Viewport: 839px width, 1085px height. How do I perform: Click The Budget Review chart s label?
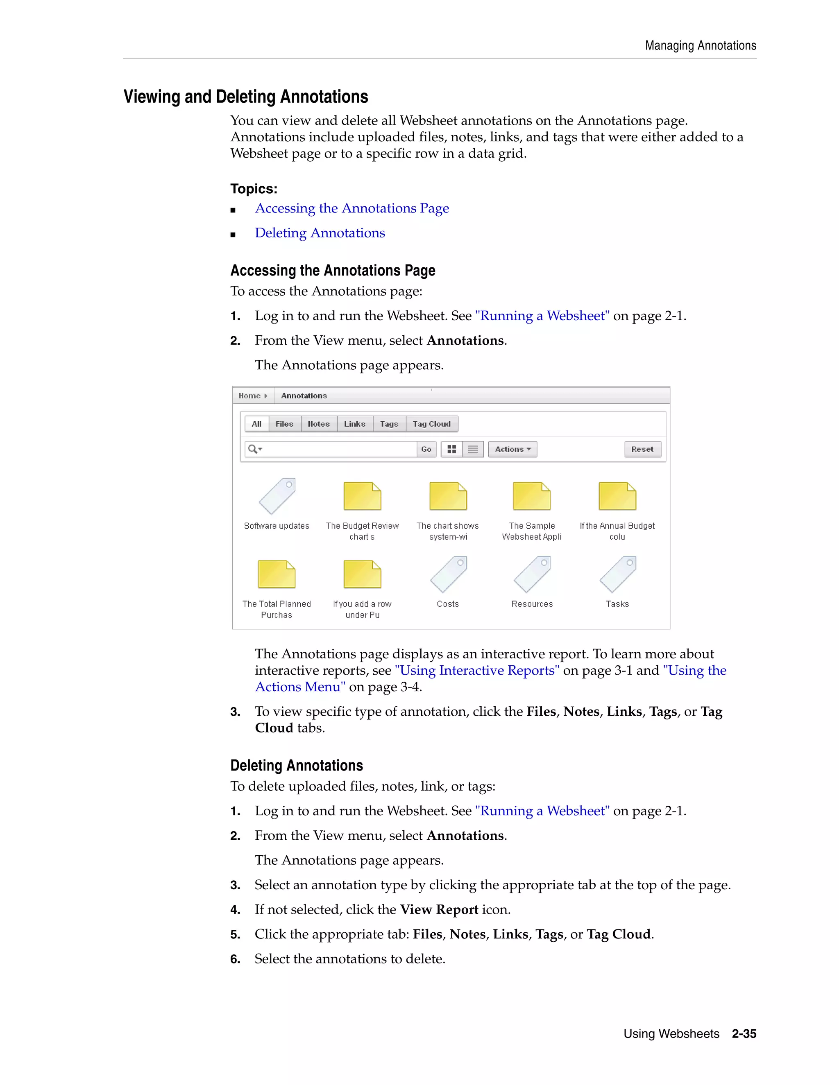point(362,531)
